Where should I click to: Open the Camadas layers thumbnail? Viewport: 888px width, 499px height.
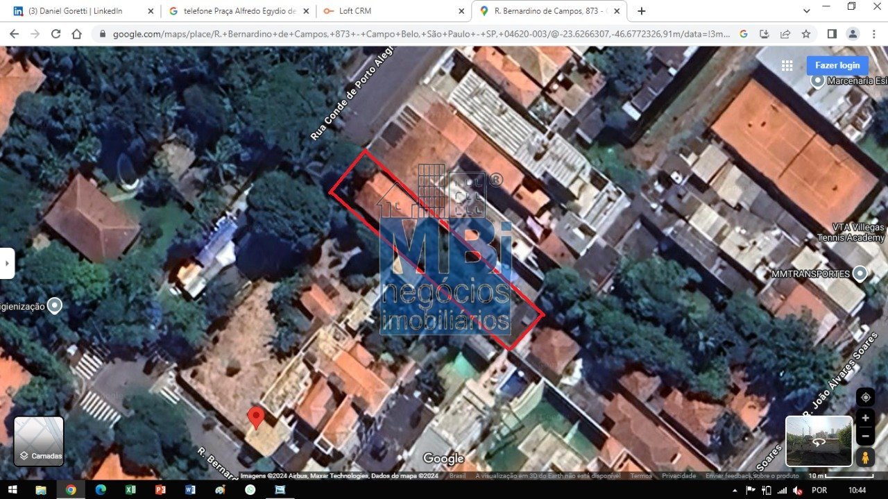tap(39, 441)
